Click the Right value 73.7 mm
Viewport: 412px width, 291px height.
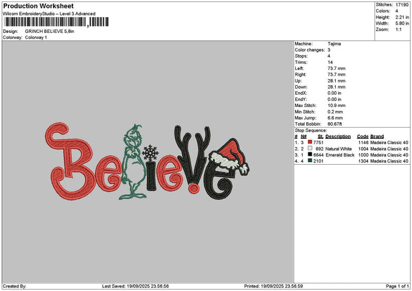(336, 75)
